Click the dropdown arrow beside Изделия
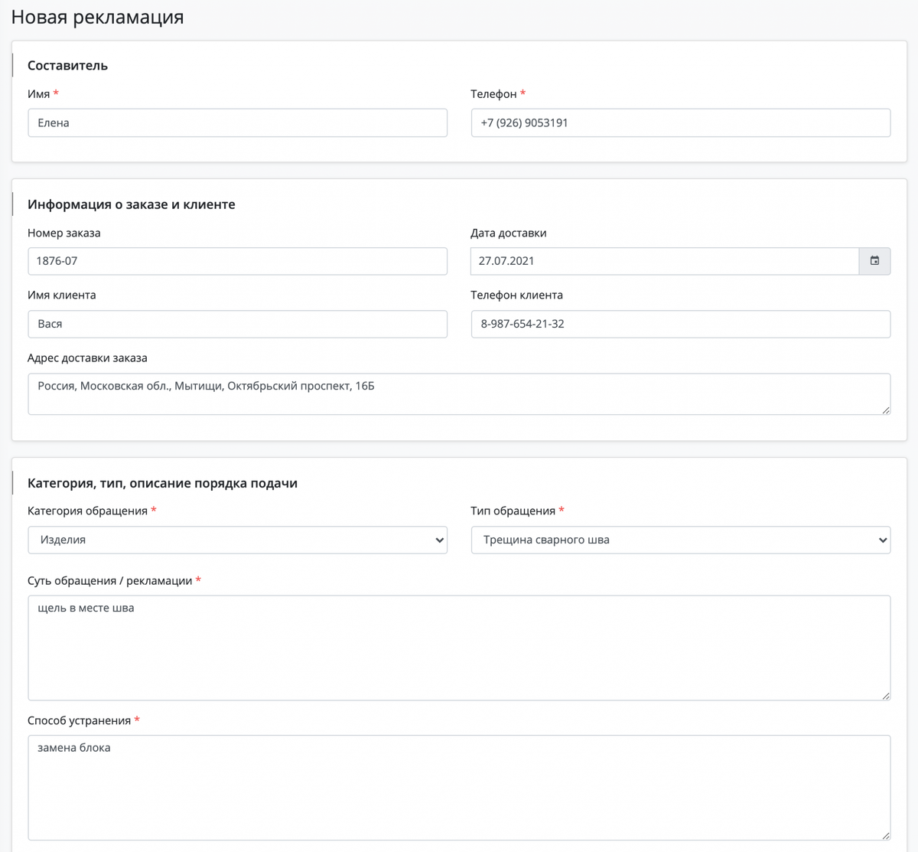 [x=439, y=540]
